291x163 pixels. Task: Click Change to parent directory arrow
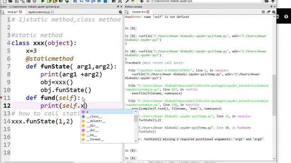tap(273, 1)
